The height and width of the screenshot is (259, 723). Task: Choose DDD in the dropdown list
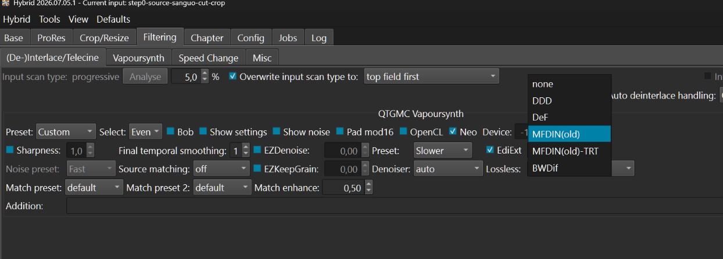tap(570, 101)
